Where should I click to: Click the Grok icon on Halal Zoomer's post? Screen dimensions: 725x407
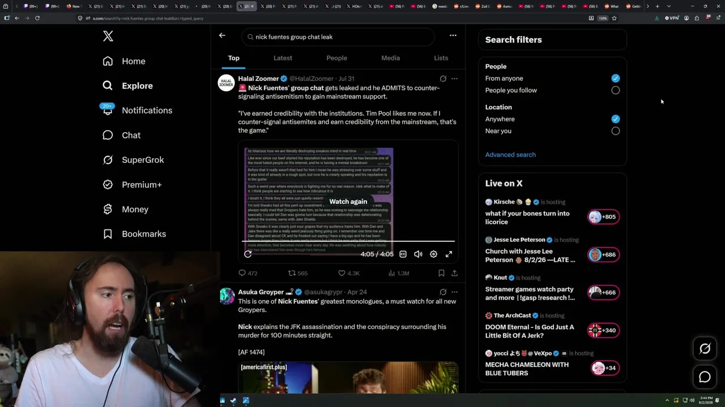point(443,79)
